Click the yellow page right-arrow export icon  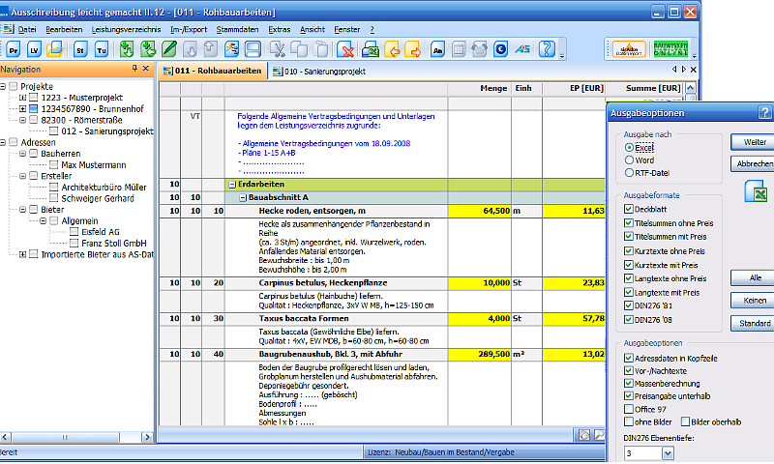(x=413, y=49)
